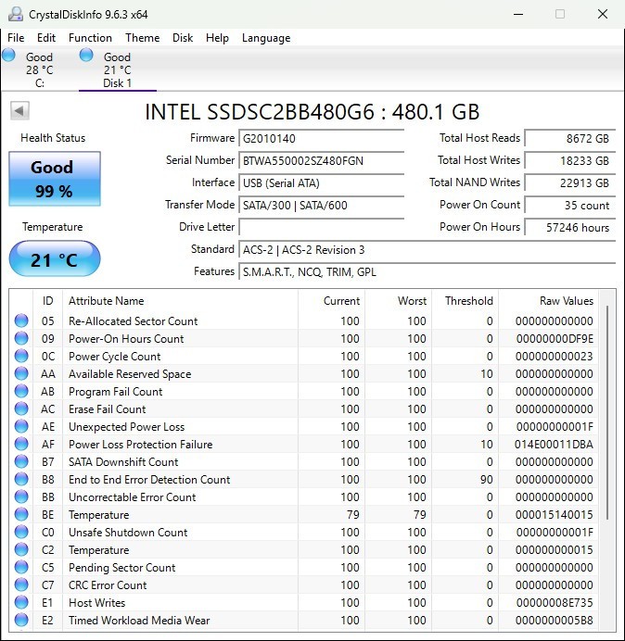Click the Transfer Mode field

click(321, 206)
